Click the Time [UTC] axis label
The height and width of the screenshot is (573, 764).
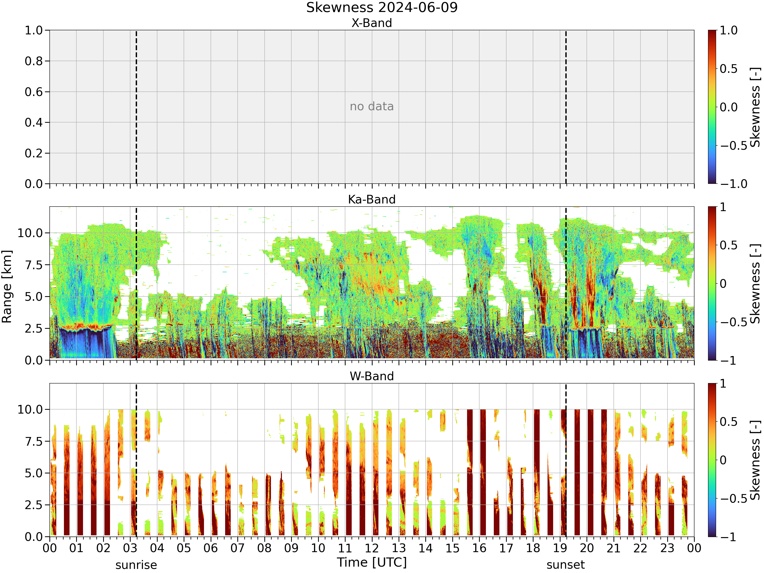tap(372, 563)
